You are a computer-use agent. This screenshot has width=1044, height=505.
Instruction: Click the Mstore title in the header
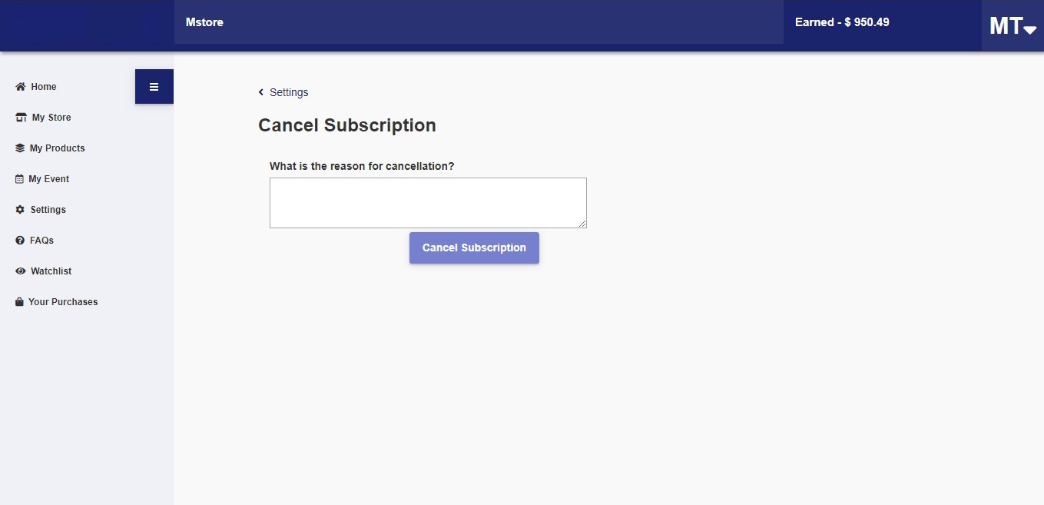[x=204, y=22]
